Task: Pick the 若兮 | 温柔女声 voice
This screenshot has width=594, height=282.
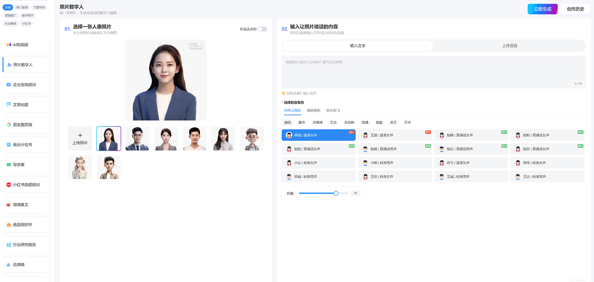Action: click(x=471, y=163)
